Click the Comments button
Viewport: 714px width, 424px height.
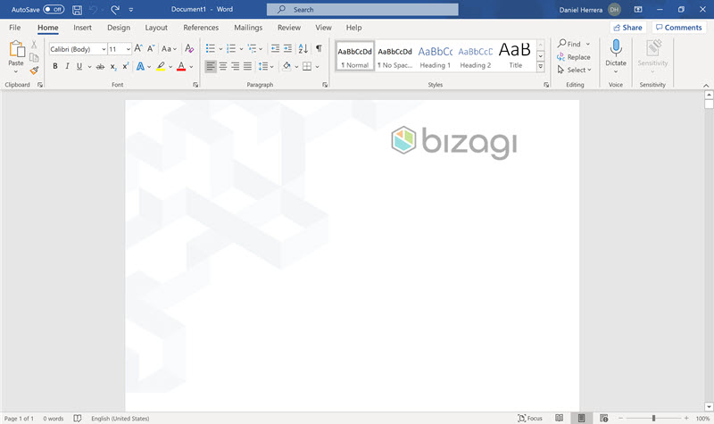click(679, 28)
